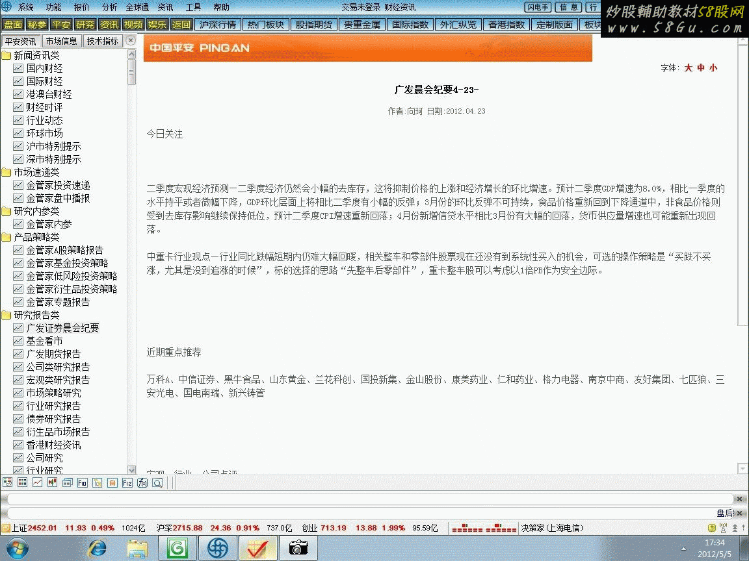
Task: Close the left news panel with the X
Action: point(131,41)
